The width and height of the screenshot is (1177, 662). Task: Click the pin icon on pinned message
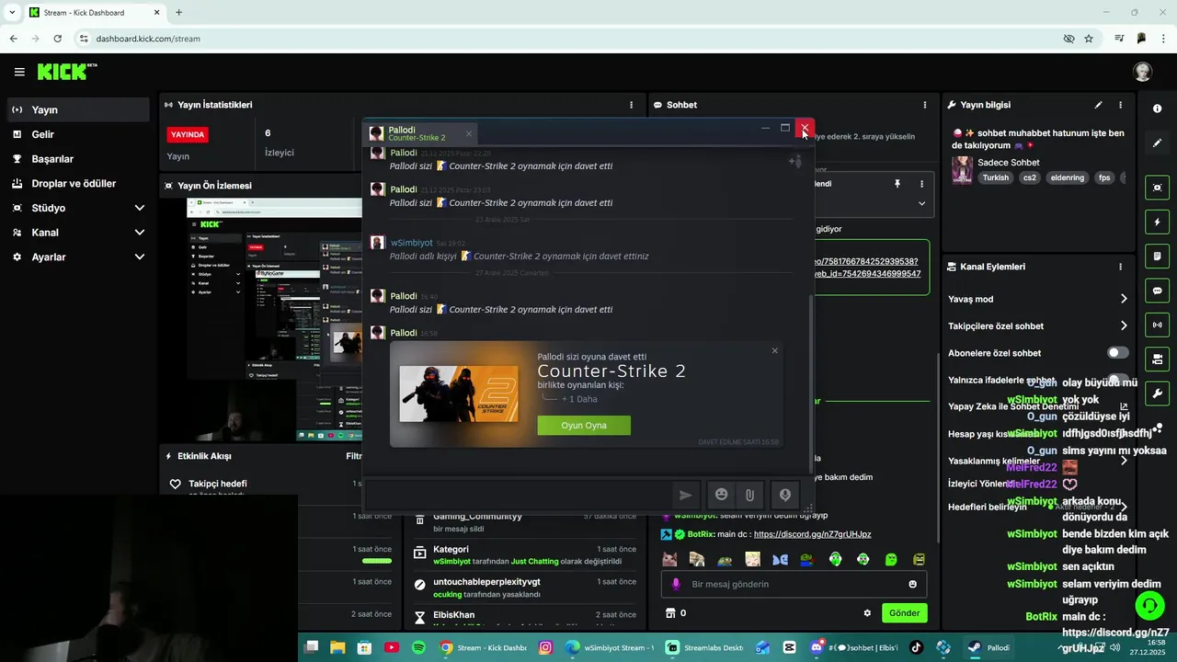(897, 184)
